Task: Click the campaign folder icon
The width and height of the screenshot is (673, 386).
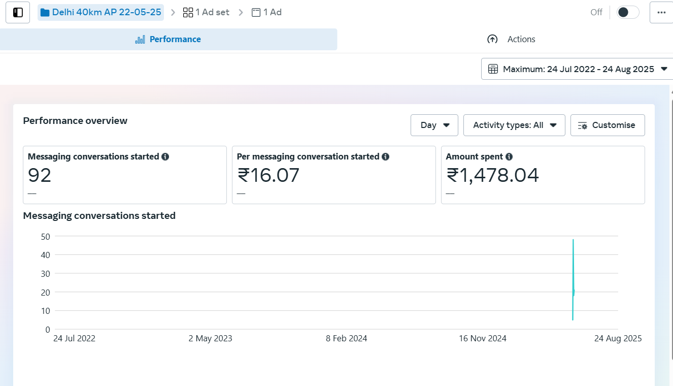Action: (x=45, y=12)
